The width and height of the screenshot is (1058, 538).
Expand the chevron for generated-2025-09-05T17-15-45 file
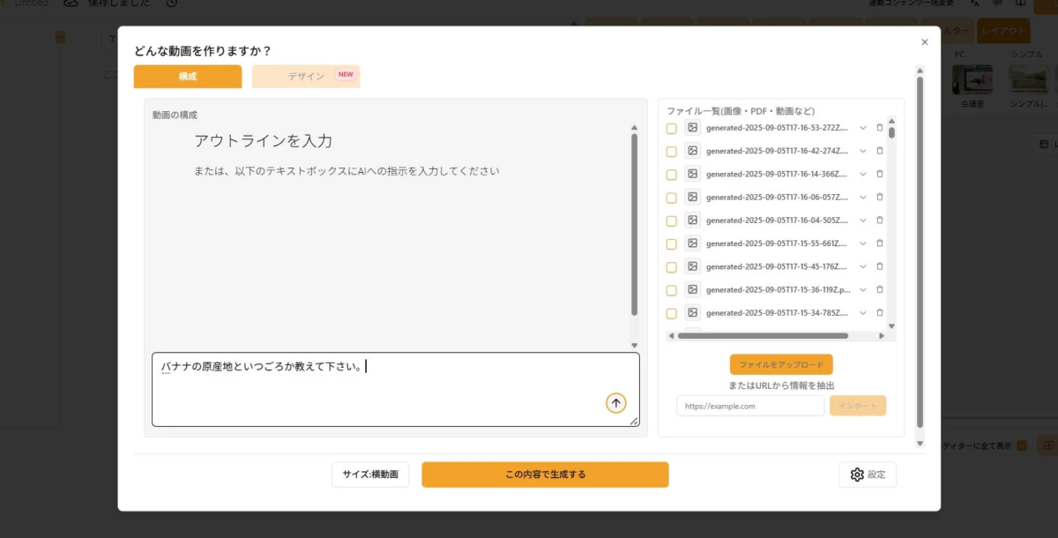point(863,265)
